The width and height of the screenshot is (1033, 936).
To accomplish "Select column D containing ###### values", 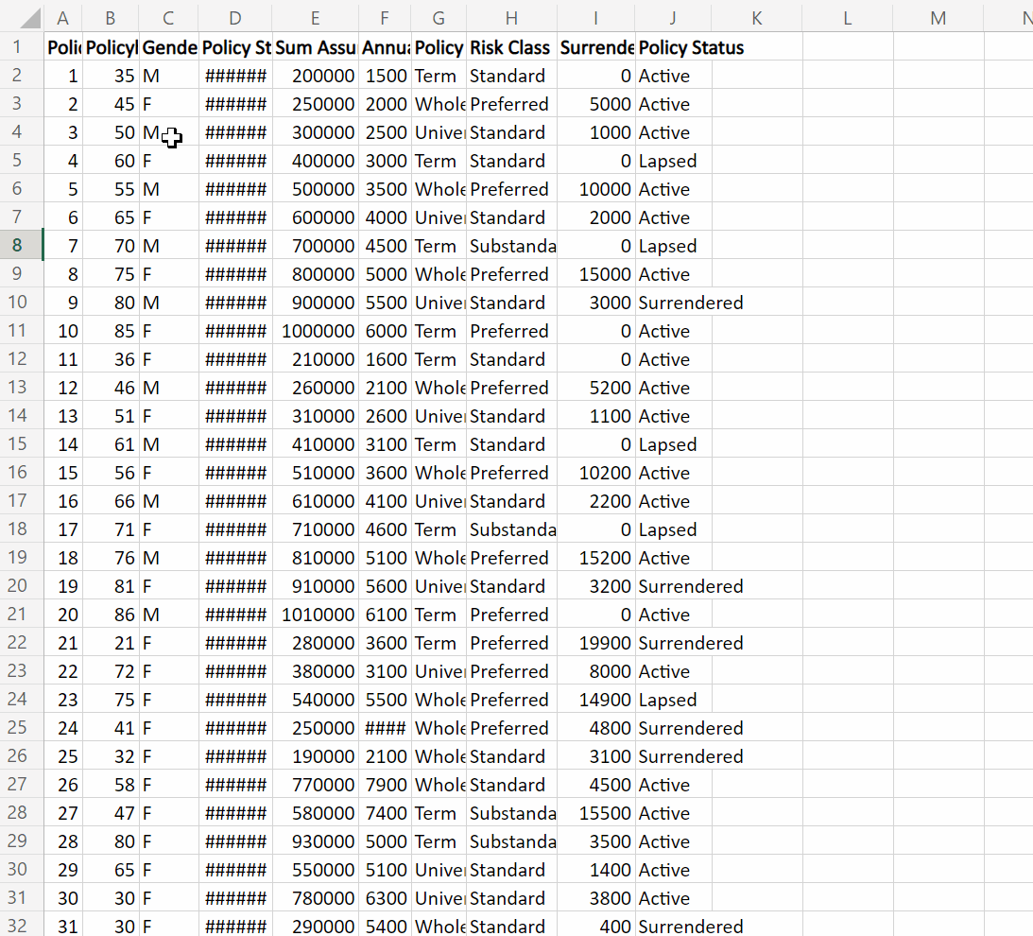I will point(233,17).
